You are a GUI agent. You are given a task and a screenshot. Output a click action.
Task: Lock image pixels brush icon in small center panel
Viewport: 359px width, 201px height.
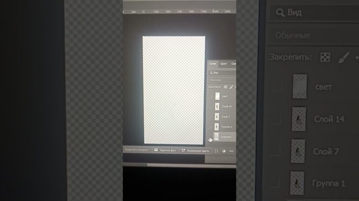click(231, 87)
